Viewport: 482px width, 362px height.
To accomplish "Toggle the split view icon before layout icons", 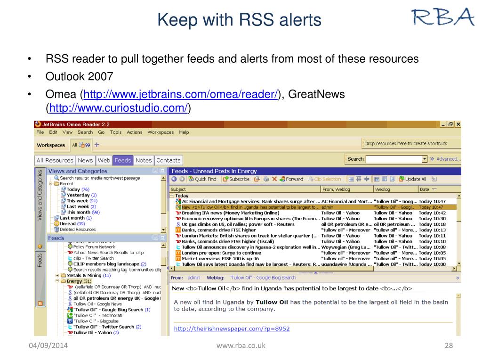I will tap(366, 179).
